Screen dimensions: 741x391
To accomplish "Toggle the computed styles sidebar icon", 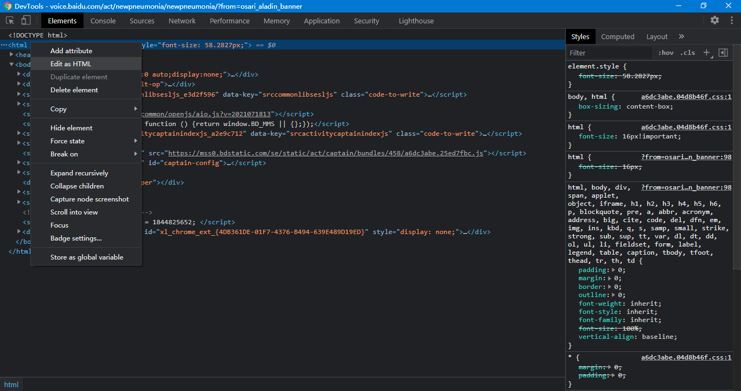I will point(723,53).
